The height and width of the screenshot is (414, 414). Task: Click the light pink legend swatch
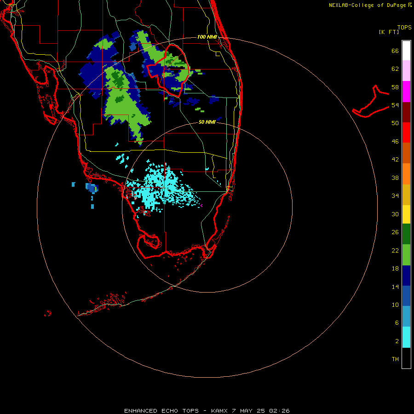[x=406, y=70]
